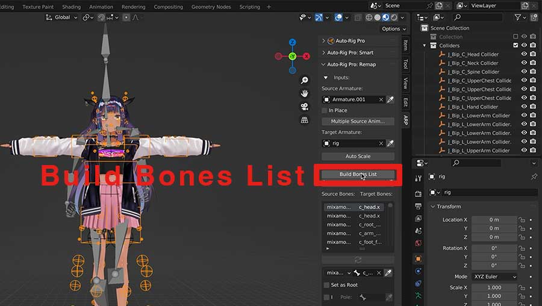Toggle proportional editing icon
542x306 pixels.
(126, 17)
